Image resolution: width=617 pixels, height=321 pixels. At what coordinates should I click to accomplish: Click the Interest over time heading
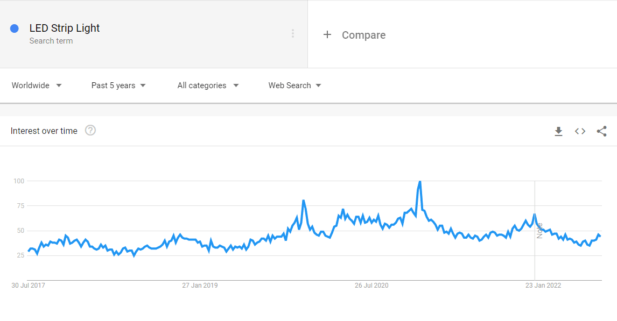[44, 131]
